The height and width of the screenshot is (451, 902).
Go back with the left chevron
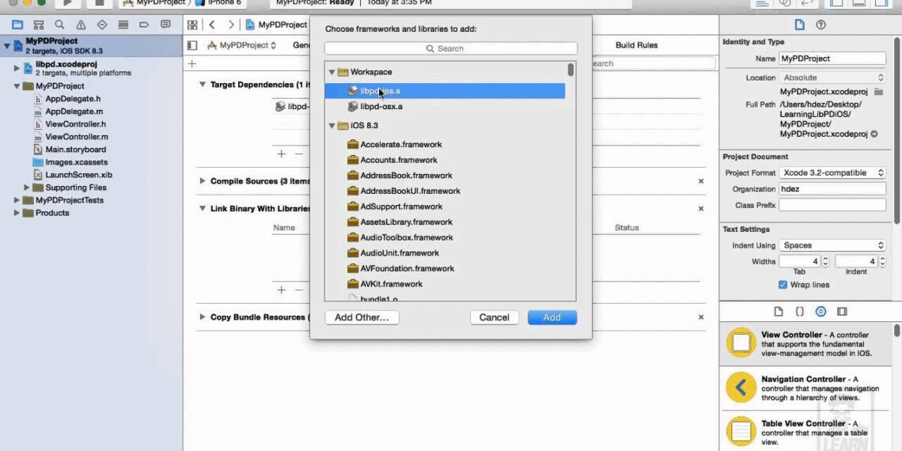pos(212,25)
